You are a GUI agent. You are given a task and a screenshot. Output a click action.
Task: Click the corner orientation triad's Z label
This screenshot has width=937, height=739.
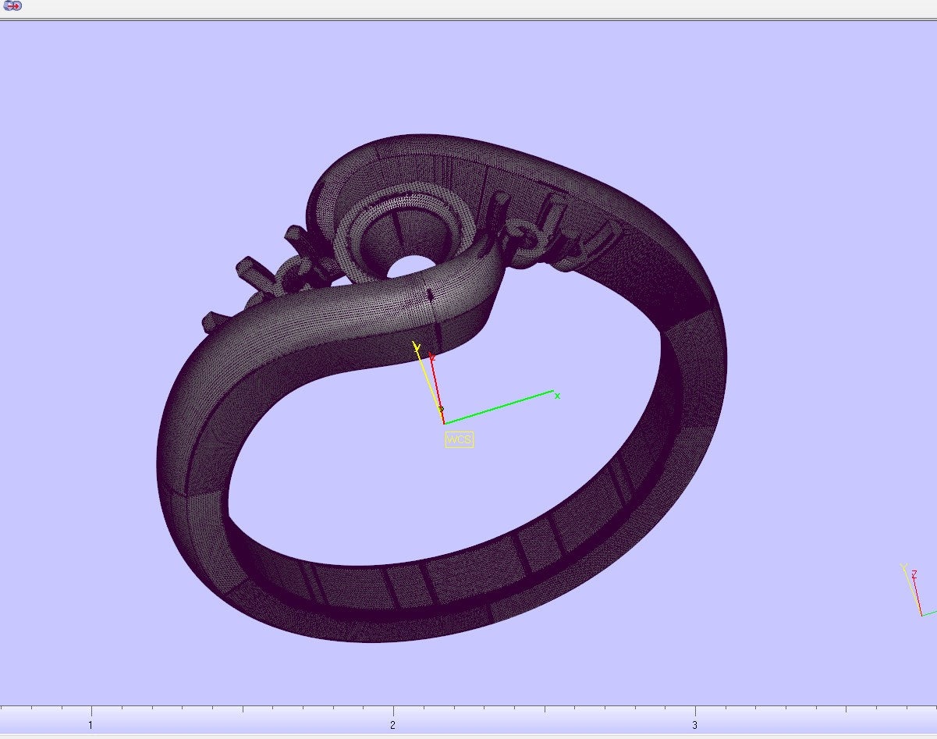[914, 574]
